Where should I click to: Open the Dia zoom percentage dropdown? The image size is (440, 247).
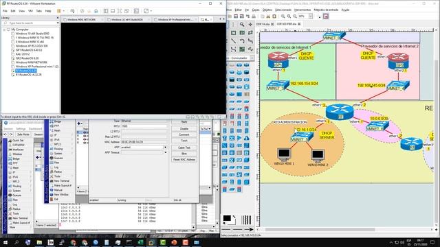[x=311, y=16]
